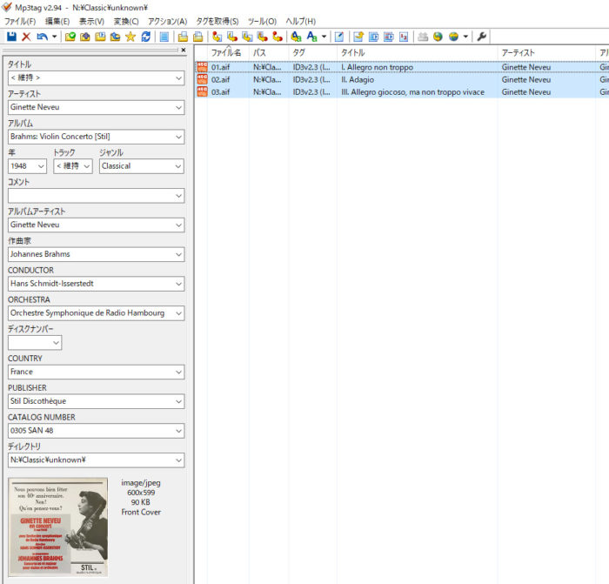Image resolution: width=609 pixels, height=584 pixels.
Task: Open the 変換(C) menu
Action: coord(126,22)
